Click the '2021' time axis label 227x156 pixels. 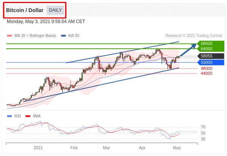[38, 148]
